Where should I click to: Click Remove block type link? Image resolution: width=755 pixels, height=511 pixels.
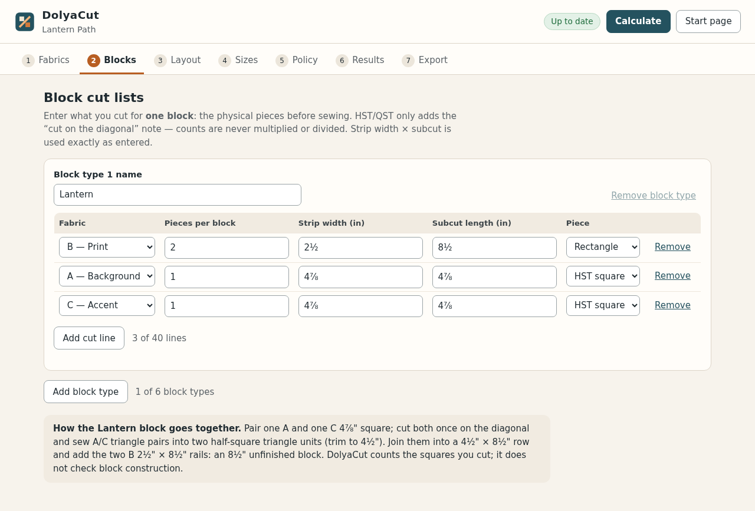coord(654,196)
